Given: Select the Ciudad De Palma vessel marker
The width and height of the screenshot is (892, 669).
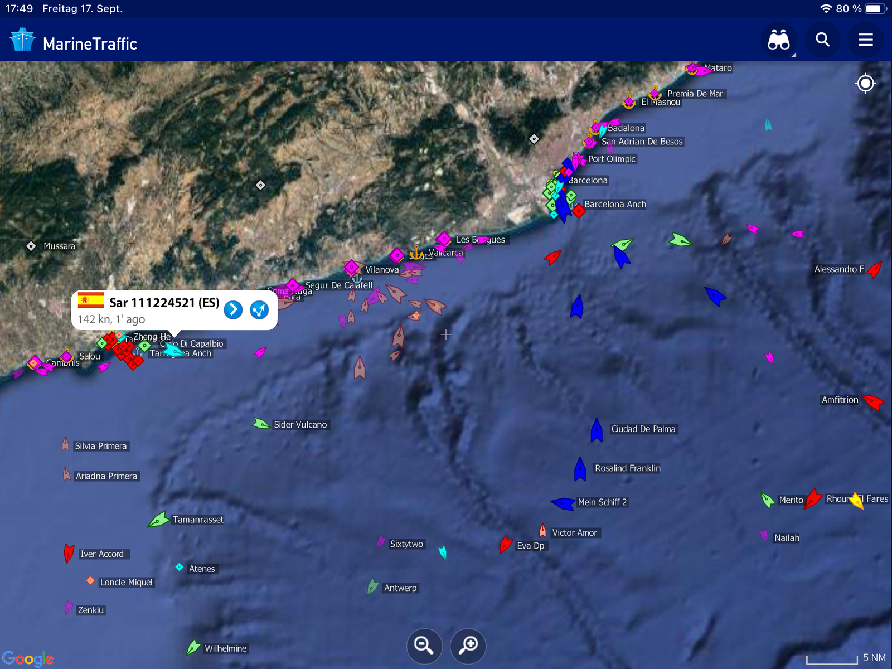Looking at the screenshot, I should tap(597, 430).
